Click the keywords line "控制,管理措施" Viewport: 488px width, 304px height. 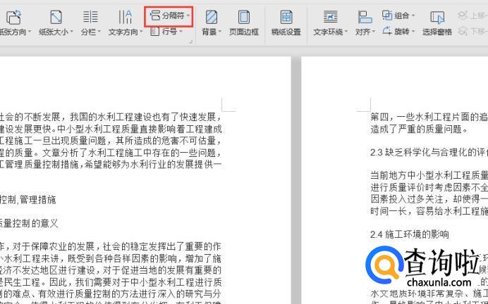28,199
